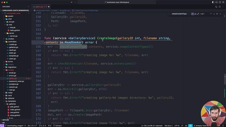Open exp.go file
Screen dimensions: 226x127
click(13, 28)
